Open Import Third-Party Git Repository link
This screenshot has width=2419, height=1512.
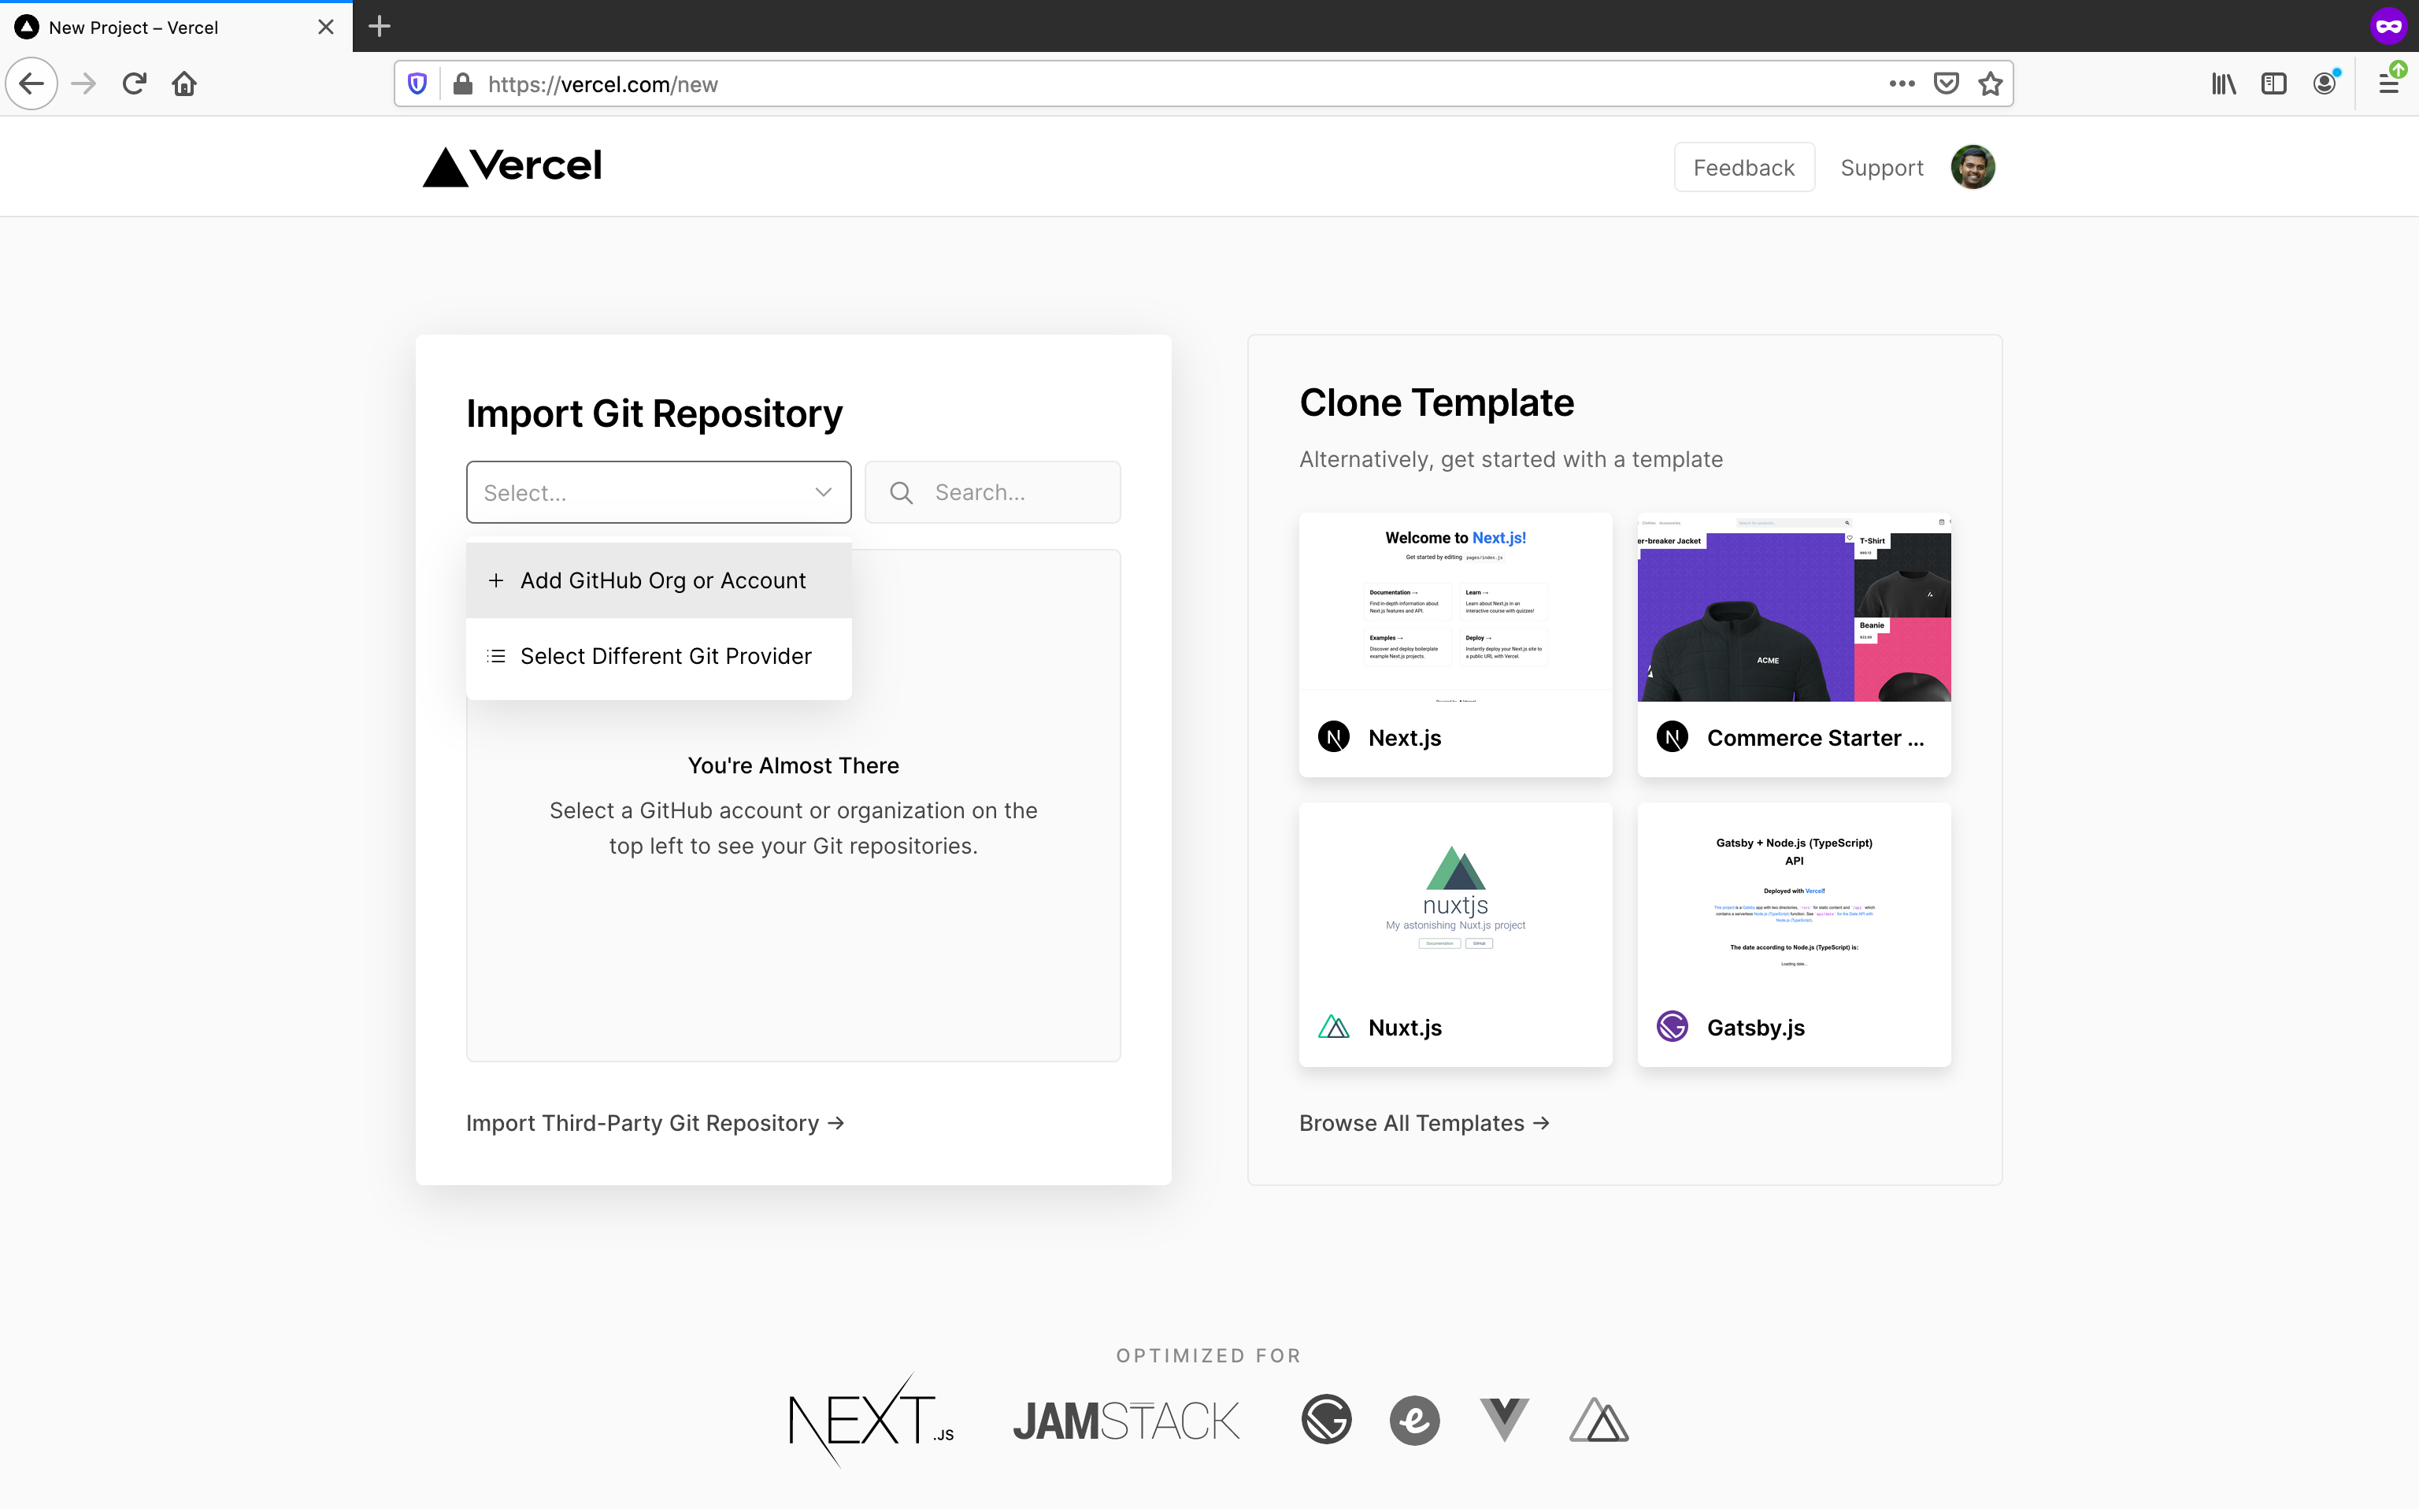[x=654, y=1123]
